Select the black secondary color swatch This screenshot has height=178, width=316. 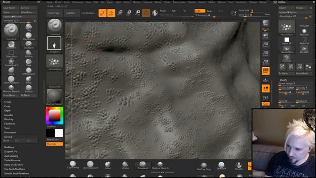pos(50,133)
